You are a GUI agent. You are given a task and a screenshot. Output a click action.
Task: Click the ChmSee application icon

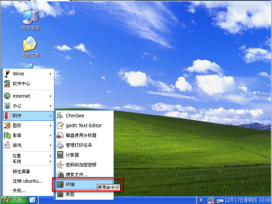click(x=60, y=116)
